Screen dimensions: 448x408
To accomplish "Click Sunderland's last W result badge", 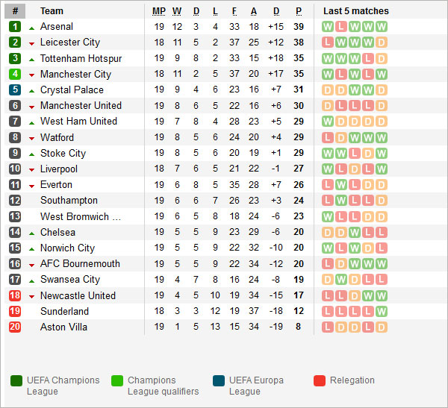I will point(382,312).
